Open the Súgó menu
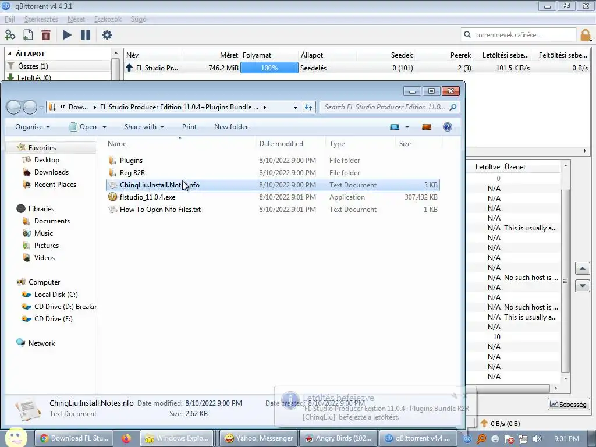Viewport: 596px width, 447px height. pyautogui.click(x=139, y=19)
